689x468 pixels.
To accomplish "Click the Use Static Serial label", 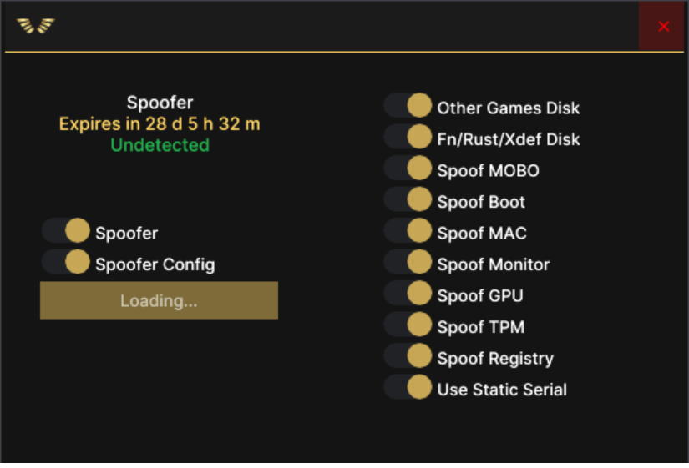I will [x=502, y=390].
